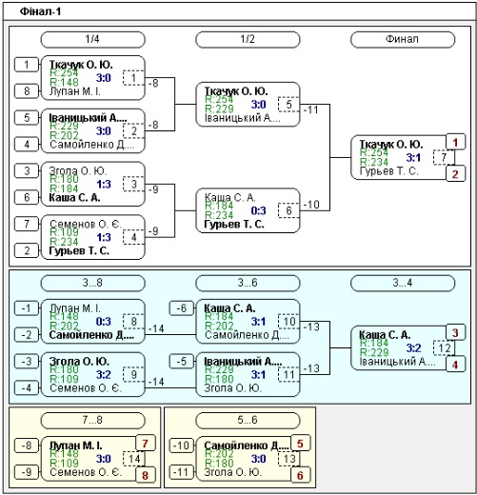Viewport: 477px width, 495px height.
Task: Select the 1/4 round header
Action: coord(92,39)
